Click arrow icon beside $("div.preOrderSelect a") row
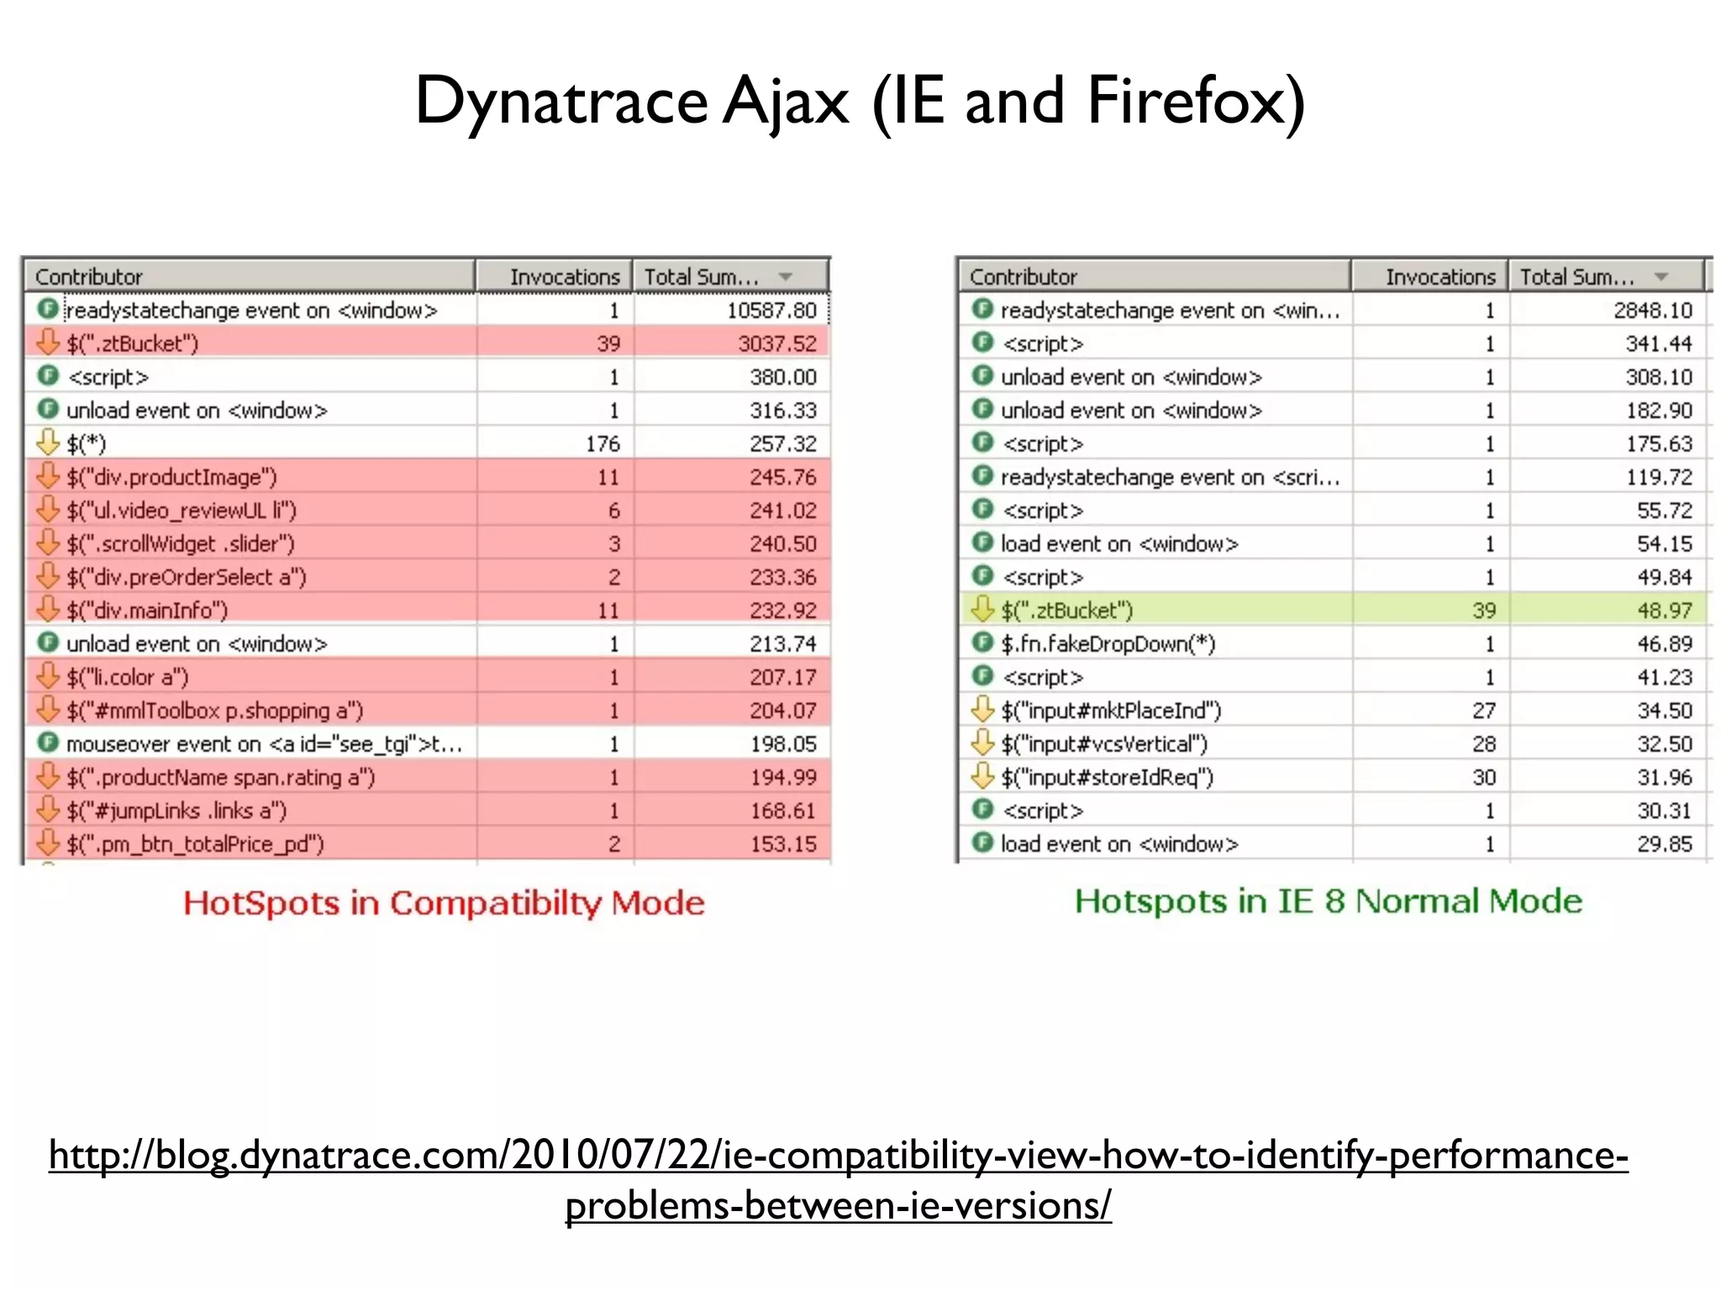The height and width of the screenshot is (1290, 1721). [48, 576]
